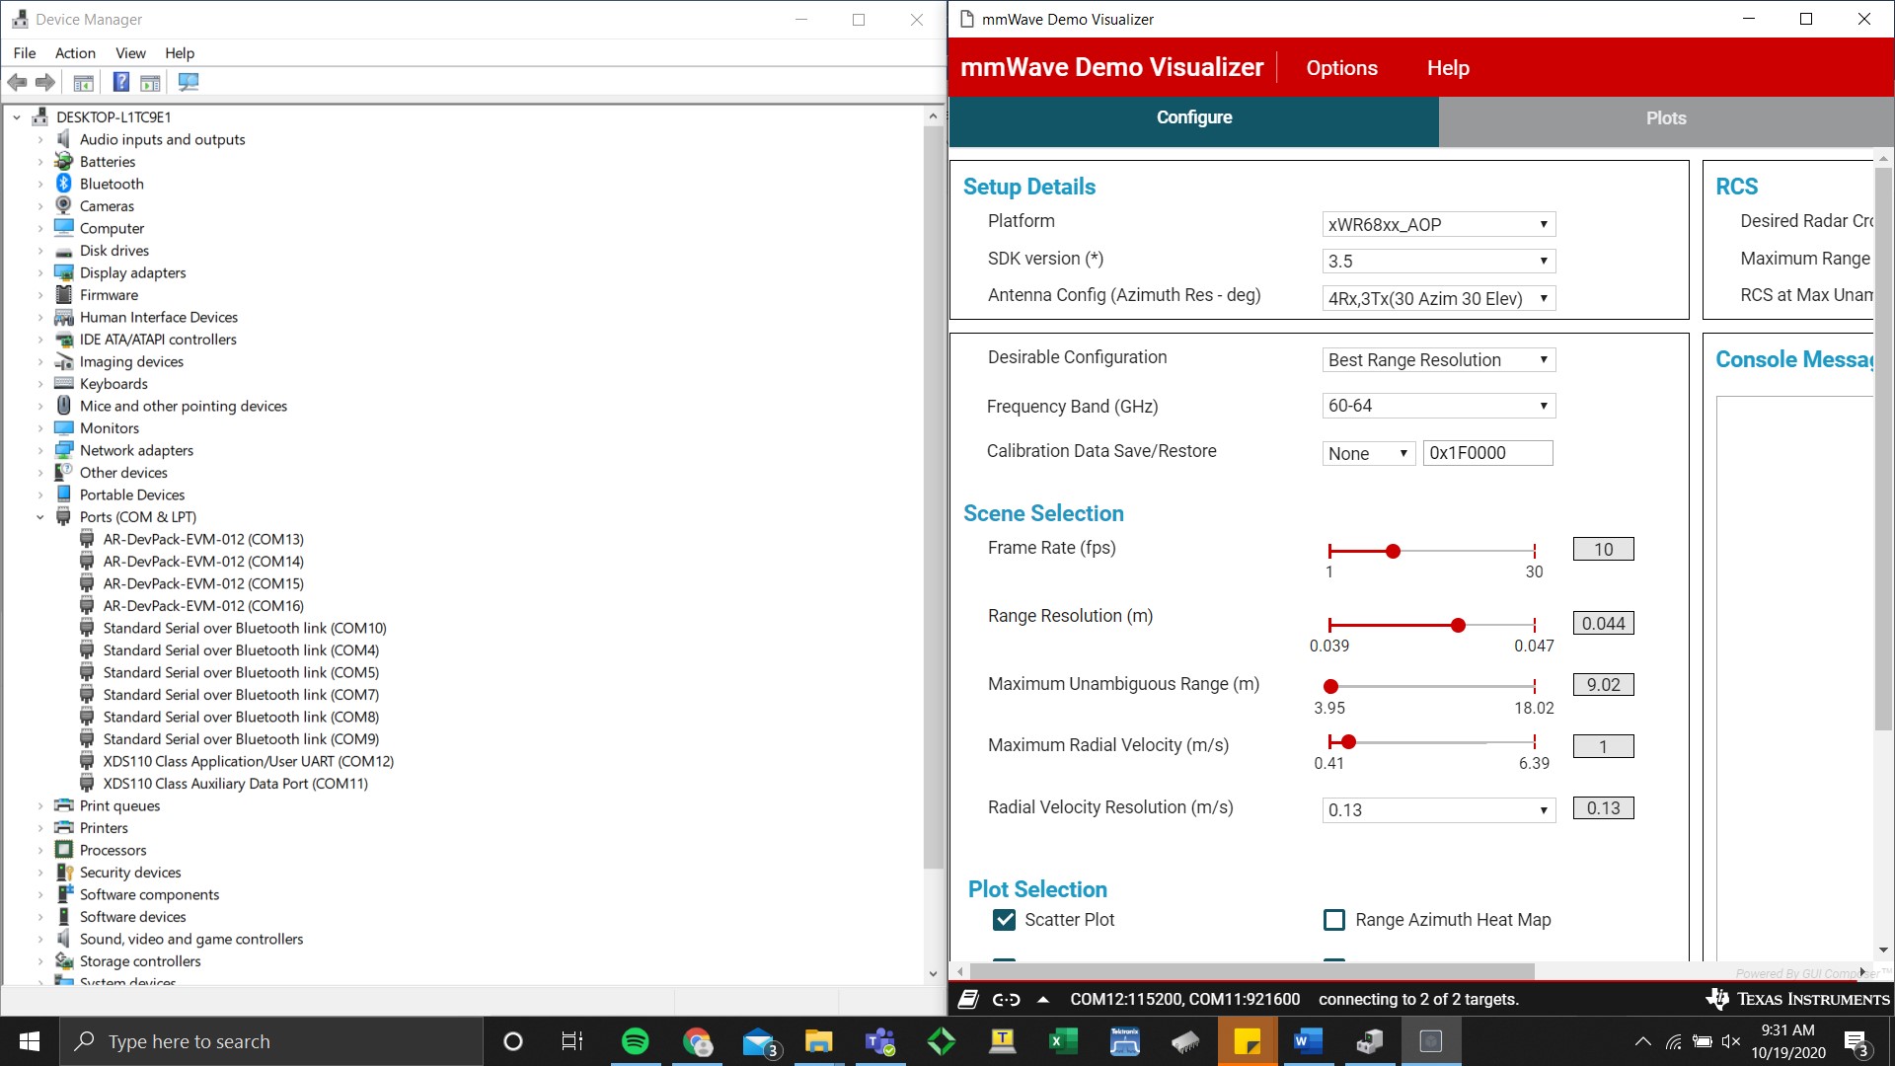
Task: Open the log book icon in status bar
Action: pos(968,999)
